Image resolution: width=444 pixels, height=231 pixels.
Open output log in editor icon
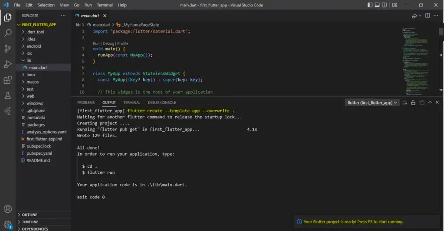click(422, 102)
